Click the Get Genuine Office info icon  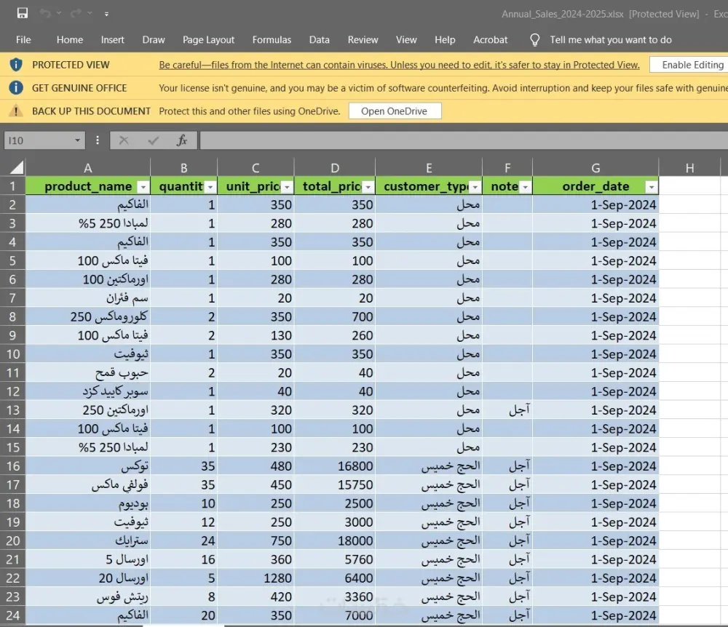(x=16, y=88)
